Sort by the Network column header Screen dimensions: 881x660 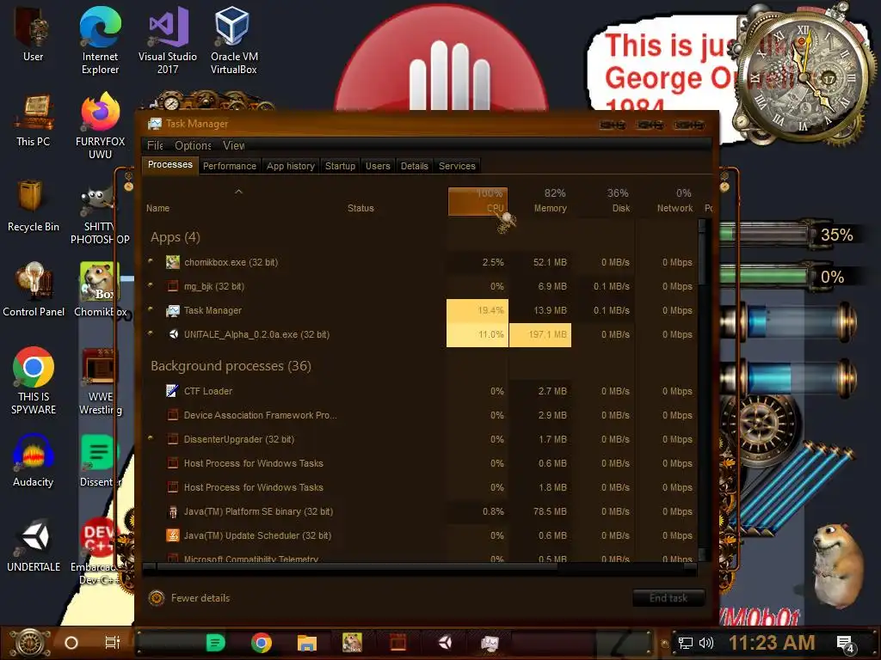pos(667,201)
